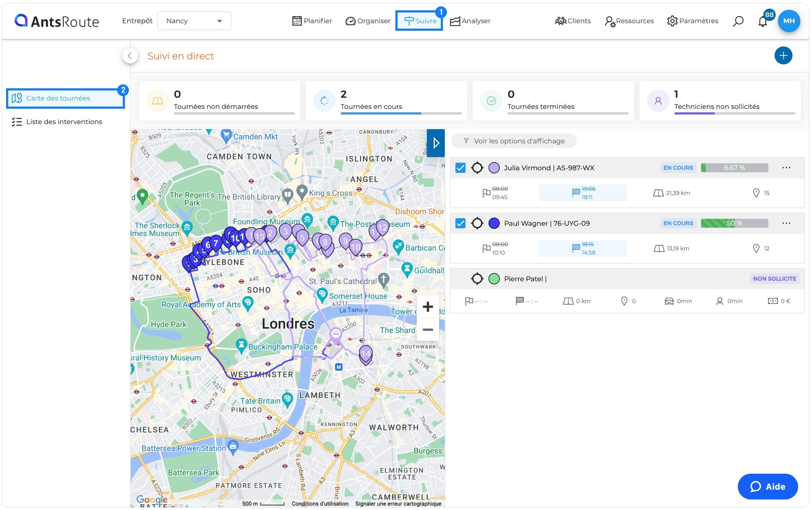The width and height of the screenshot is (811, 510).
Task: Click Paul Wagner's finish time 14:58
Action: click(588, 252)
